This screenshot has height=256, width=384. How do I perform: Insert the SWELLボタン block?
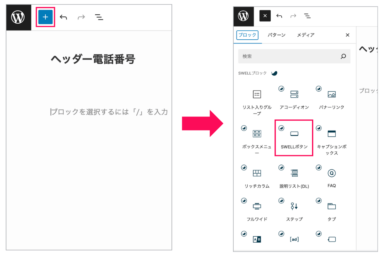(x=294, y=138)
